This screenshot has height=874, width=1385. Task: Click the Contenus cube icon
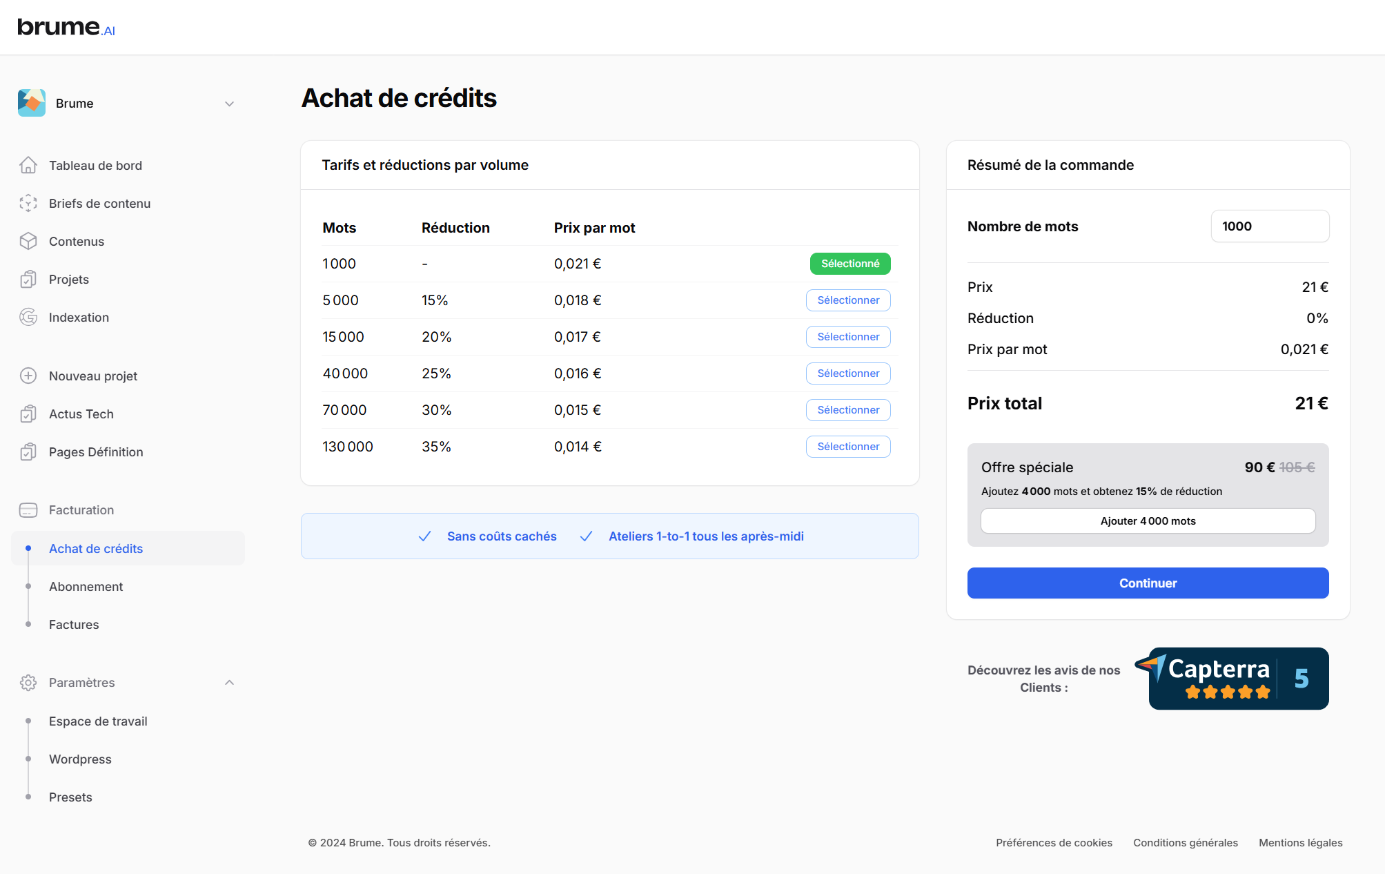28,241
